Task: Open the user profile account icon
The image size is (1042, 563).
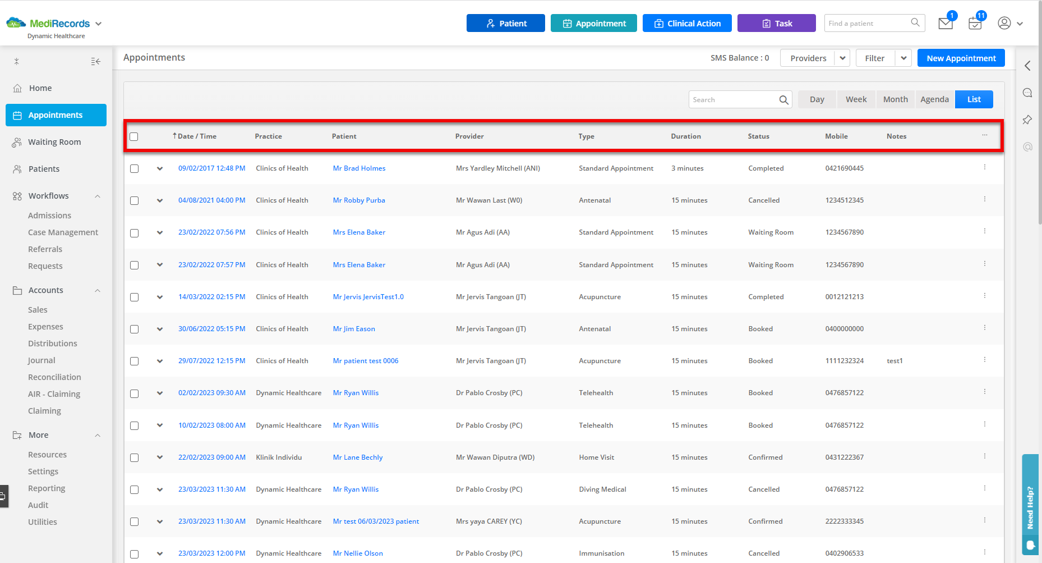Action: 1004,23
